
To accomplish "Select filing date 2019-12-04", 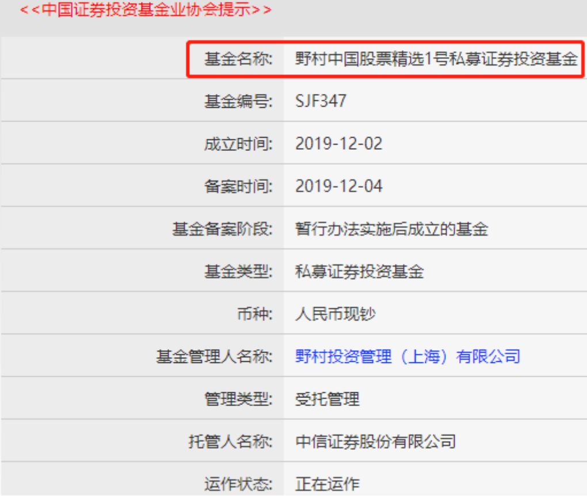I will tap(339, 186).
